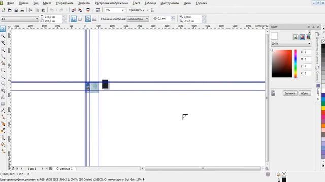Open the Эффекты menu

(84, 3)
